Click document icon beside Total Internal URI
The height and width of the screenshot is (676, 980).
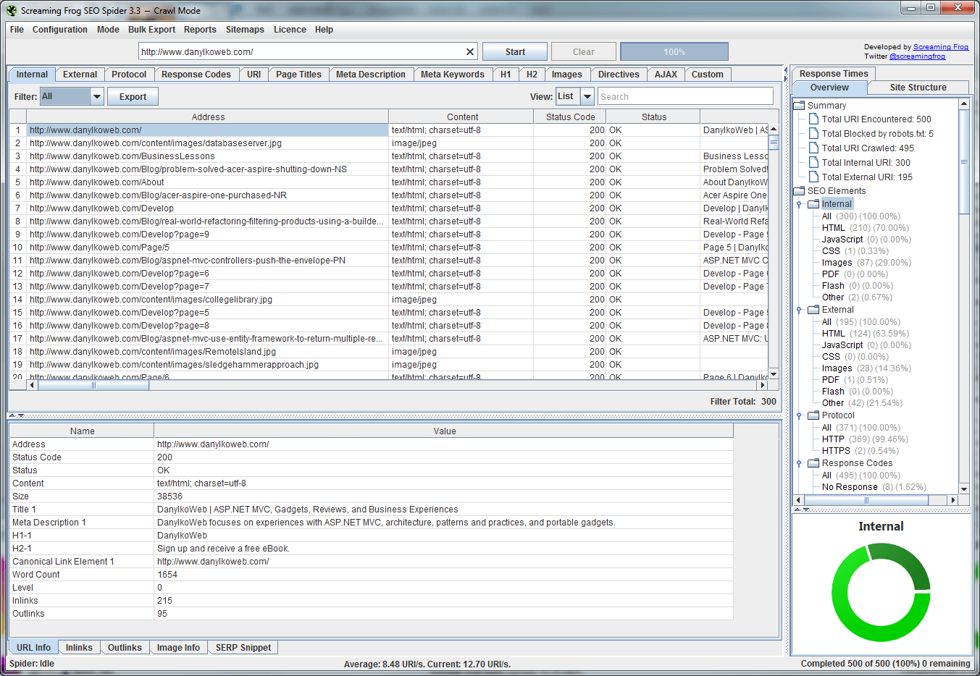(x=813, y=163)
